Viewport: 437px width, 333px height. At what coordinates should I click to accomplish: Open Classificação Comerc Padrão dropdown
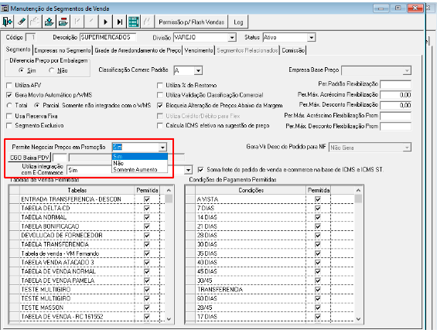click(x=198, y=71)
